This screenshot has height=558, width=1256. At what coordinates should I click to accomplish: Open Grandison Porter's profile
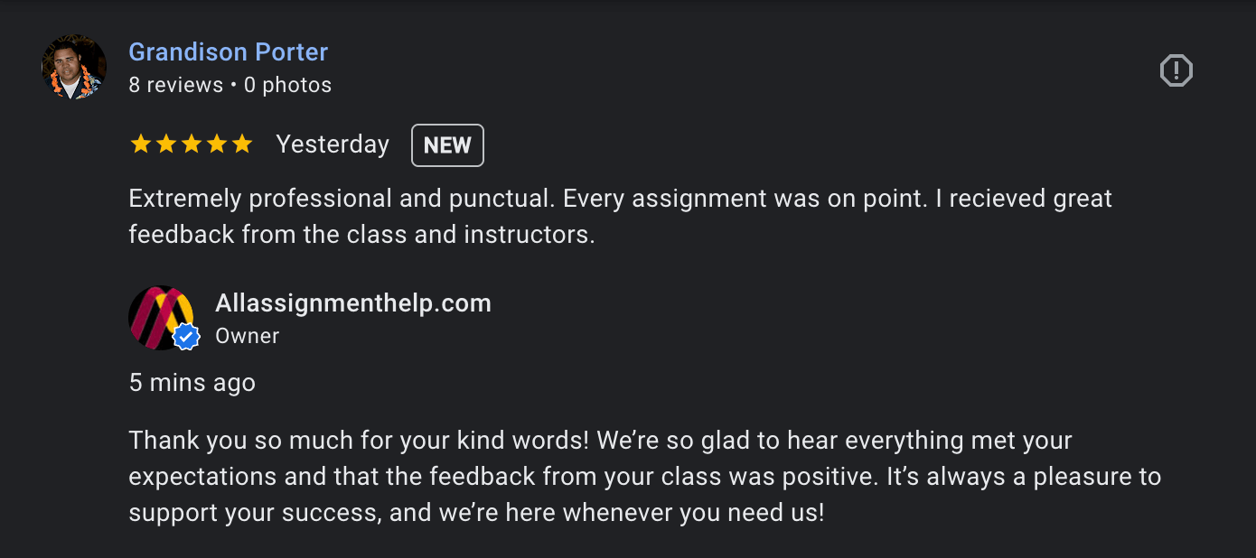tap(229, 52)
